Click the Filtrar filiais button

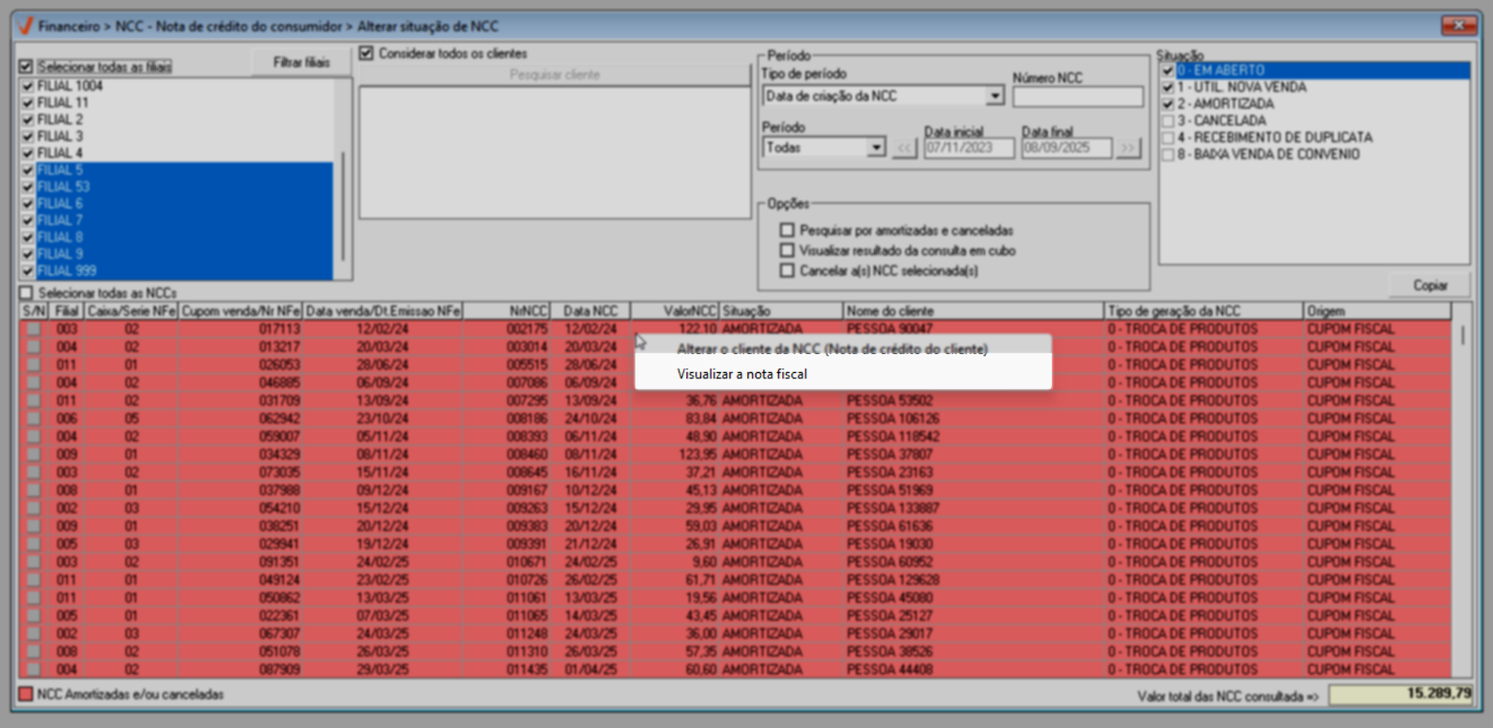301,63
